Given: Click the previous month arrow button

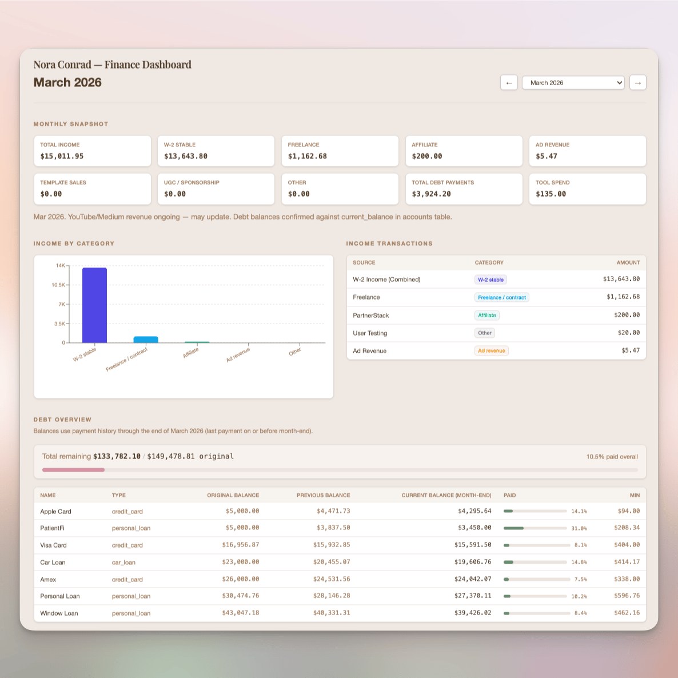Looking at the screenshot, I should (x=509, y=83).
